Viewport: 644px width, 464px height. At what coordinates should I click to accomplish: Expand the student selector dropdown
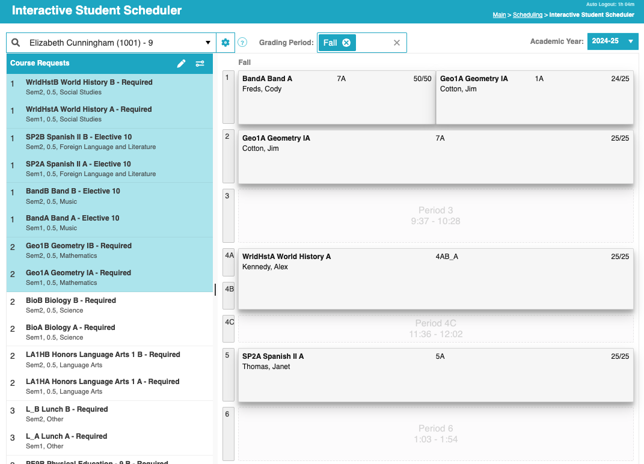[x=208, y=43]
